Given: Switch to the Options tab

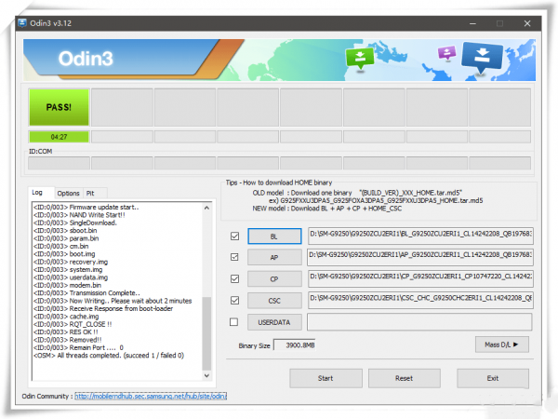Looking at the screenshot, I should click(68, 193).
